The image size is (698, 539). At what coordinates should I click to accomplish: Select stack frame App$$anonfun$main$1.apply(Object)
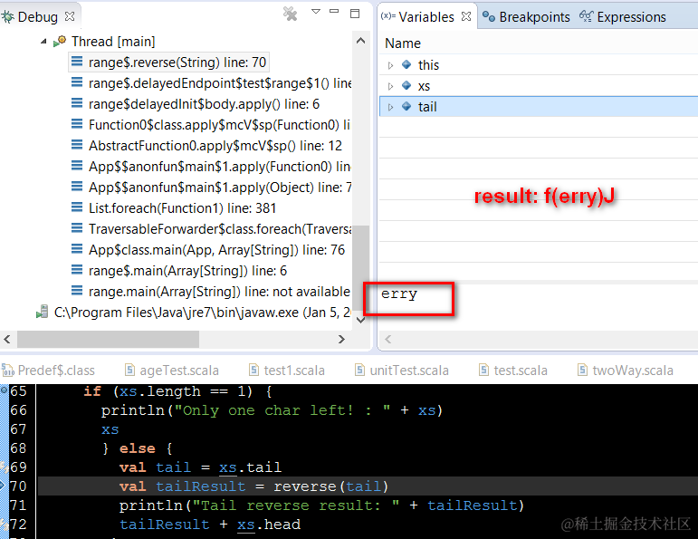[219, 188]
